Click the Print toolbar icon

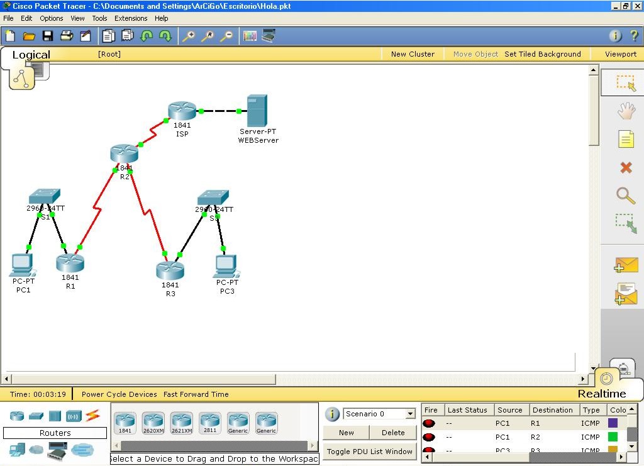coord(67,36)
